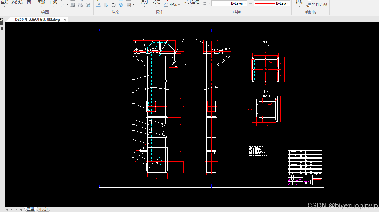Select the 多段线 polyline tool
The height and width of the screenshot is (212, 379).
coord(17,2)
